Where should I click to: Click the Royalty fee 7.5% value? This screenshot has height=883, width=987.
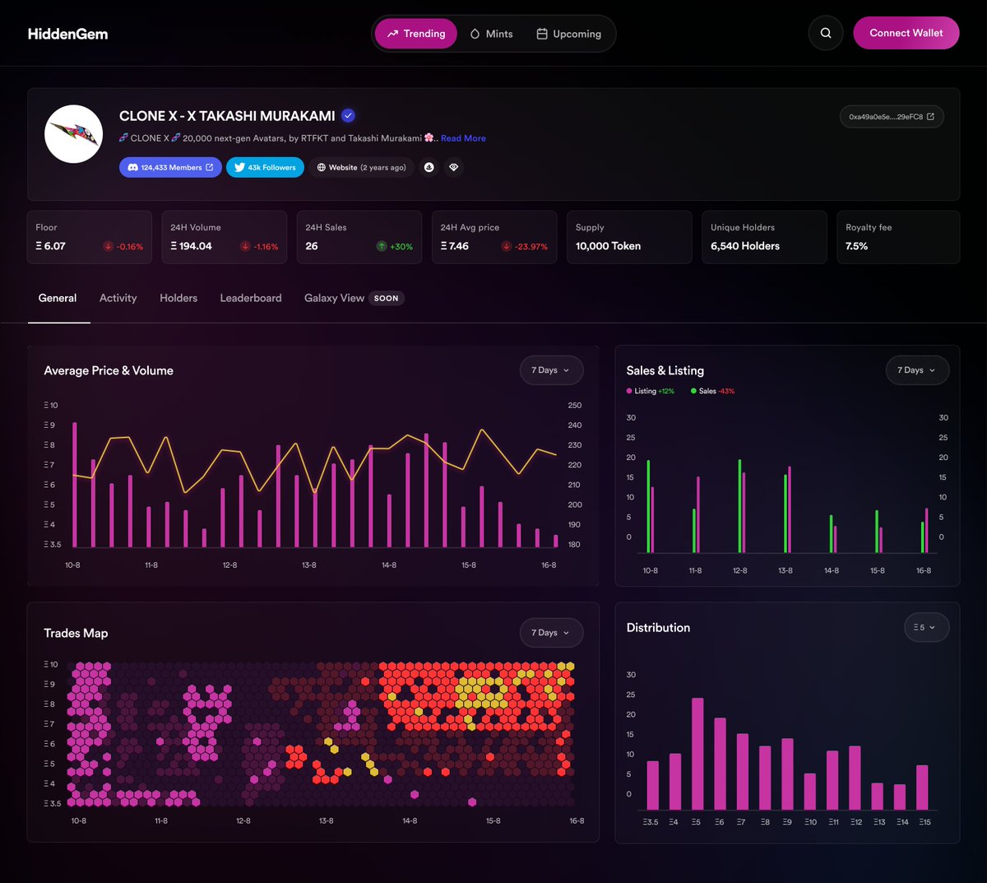tap(856, 246)
